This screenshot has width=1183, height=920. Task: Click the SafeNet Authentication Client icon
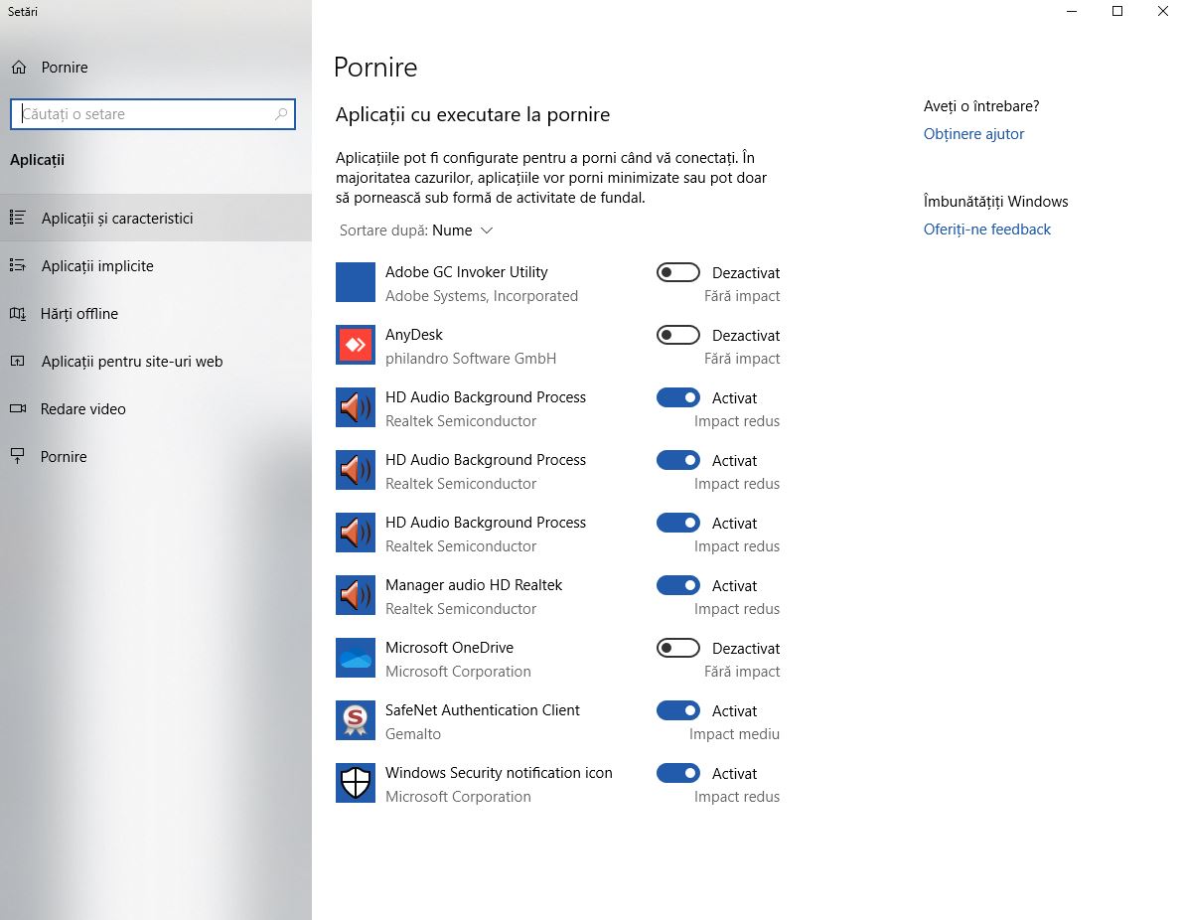[x=355, y=720]
